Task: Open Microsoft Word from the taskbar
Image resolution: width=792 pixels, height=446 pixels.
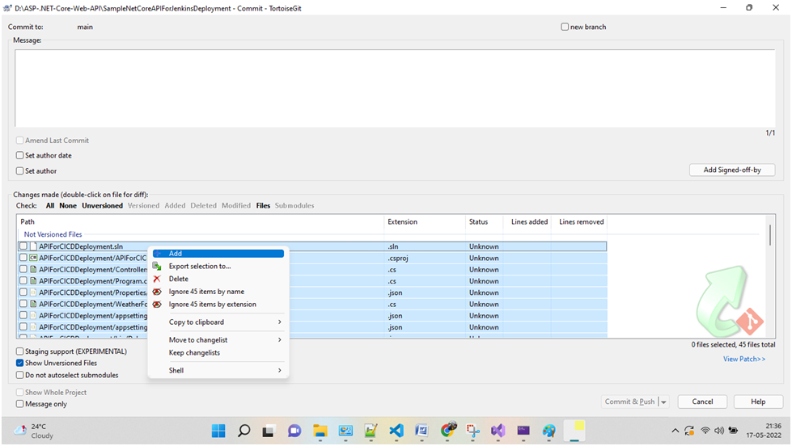Action: 421,431
